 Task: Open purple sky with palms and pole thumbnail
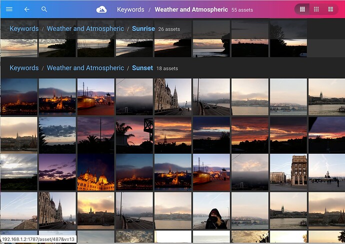pyautogui.click(x=96, y=135)
